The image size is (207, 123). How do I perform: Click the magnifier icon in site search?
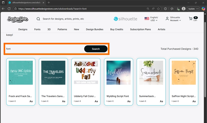(x=38, y=19)
